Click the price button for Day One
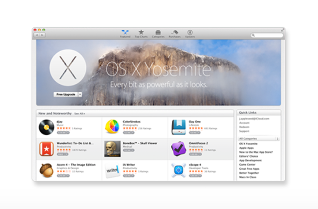This screenshot has width=318, height=209. [195, 133]
